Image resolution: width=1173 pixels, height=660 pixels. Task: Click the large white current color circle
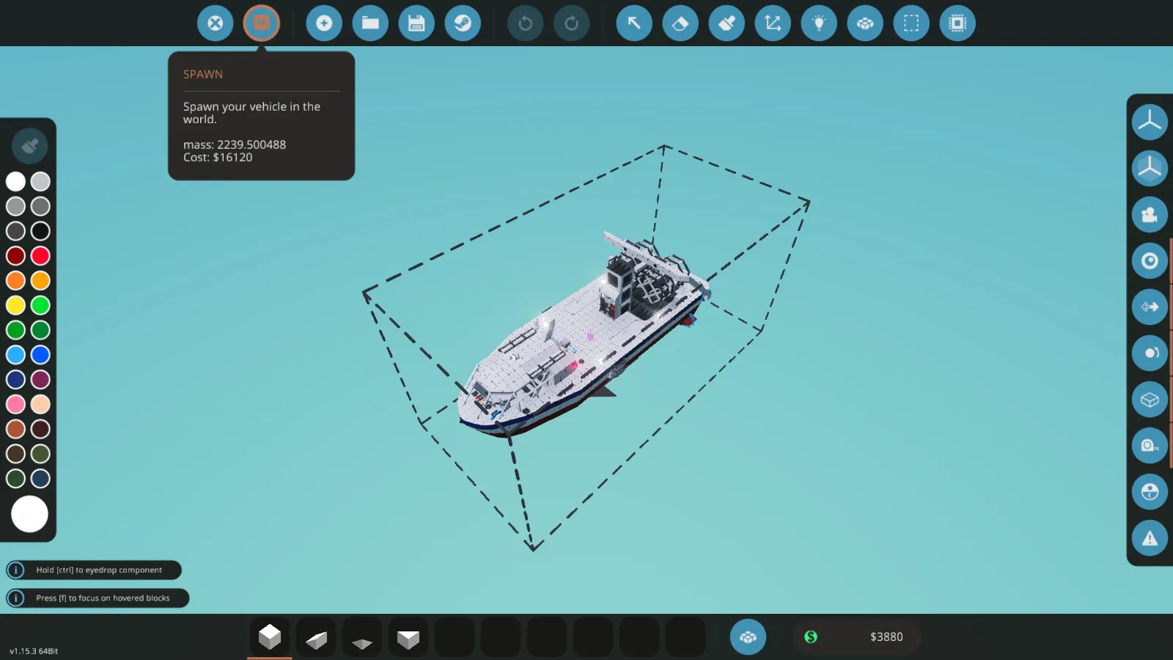(x=29, y=514)
